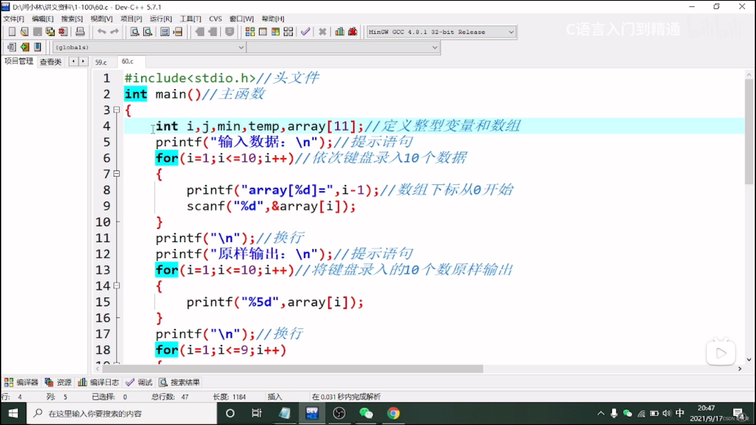Click the horizontal editor scrollbar

tap(292, 369)
